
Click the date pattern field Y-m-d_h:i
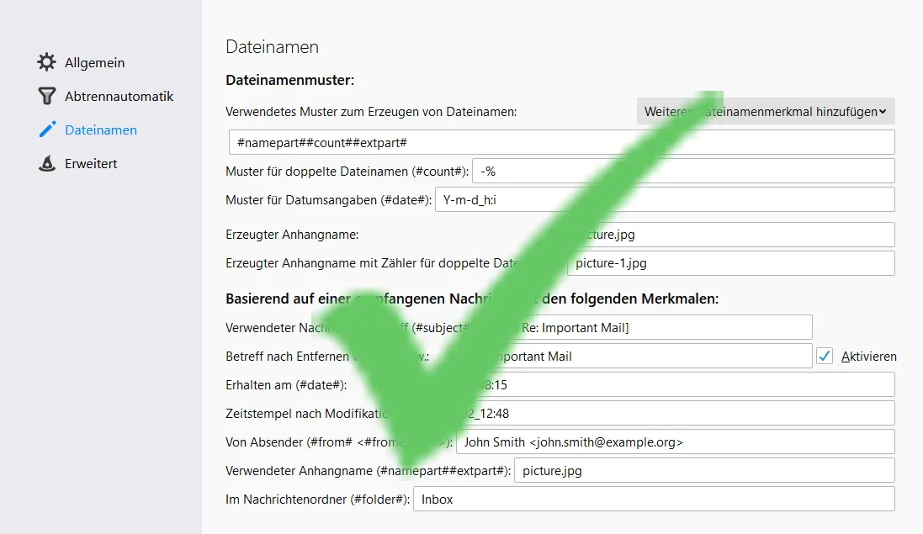point(665,200)
